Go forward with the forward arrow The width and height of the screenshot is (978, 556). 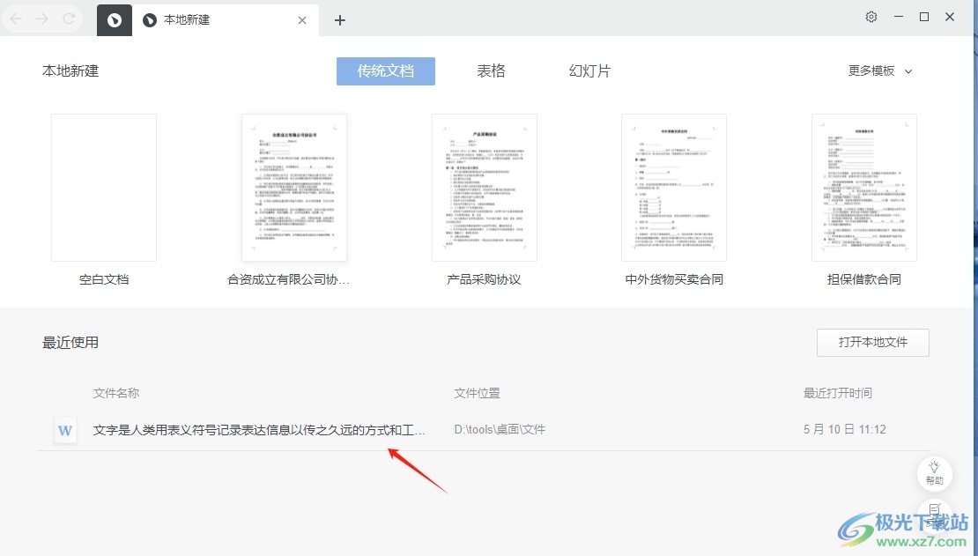coord(42,19)
